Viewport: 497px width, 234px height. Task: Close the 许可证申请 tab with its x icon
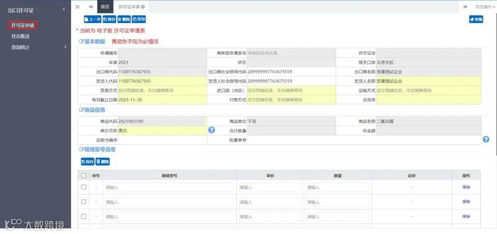click(143, 6)
